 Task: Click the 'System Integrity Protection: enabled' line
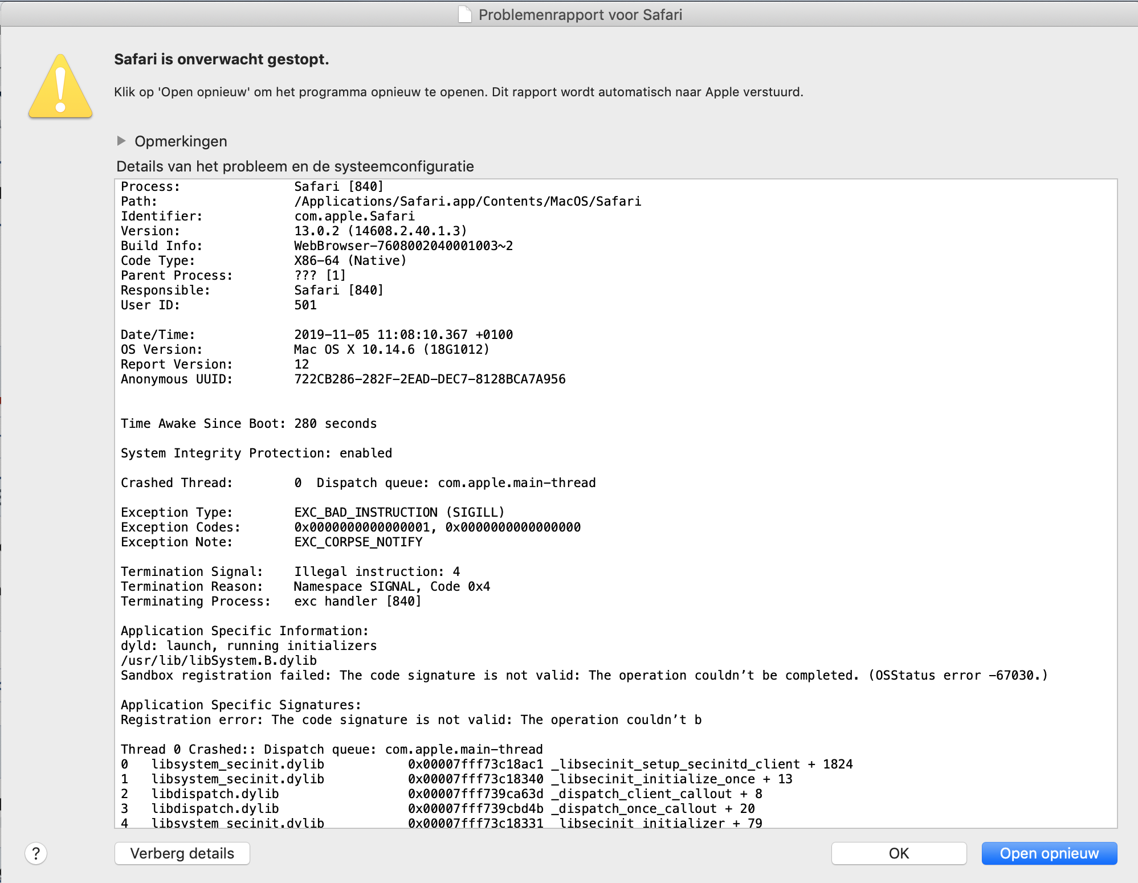pyautogui.click(x=256, y=453)
